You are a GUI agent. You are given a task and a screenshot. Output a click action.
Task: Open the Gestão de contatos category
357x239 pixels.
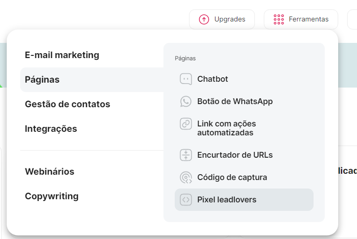67,105
